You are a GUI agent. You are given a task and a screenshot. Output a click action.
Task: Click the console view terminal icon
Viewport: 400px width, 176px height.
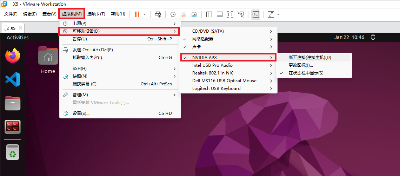(x=256, y=14)
